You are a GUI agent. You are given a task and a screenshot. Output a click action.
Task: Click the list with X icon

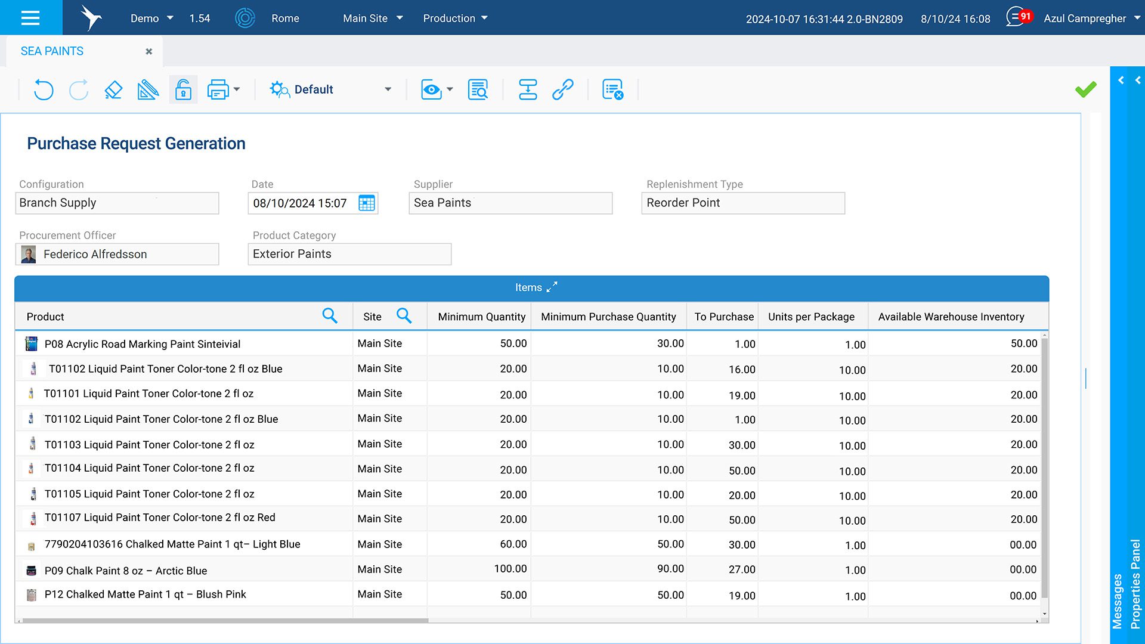tap(612, 90)
